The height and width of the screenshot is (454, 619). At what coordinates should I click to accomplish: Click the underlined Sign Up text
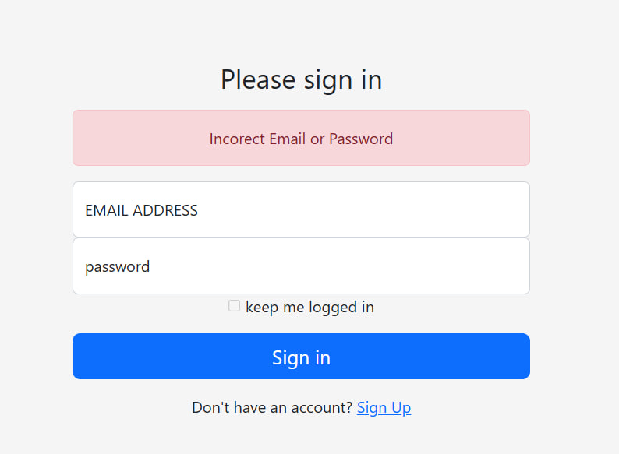point(384,407)
